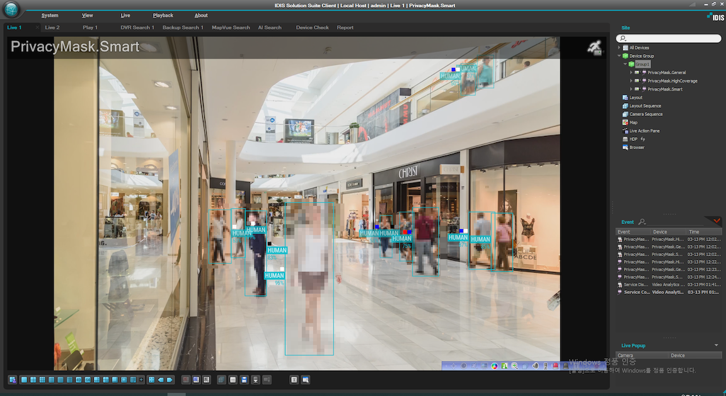Image resolution: width=726 pixels, height=396 pixels.
Task: Toggle the microphone icon in camera toolbar
Action: 545,366
